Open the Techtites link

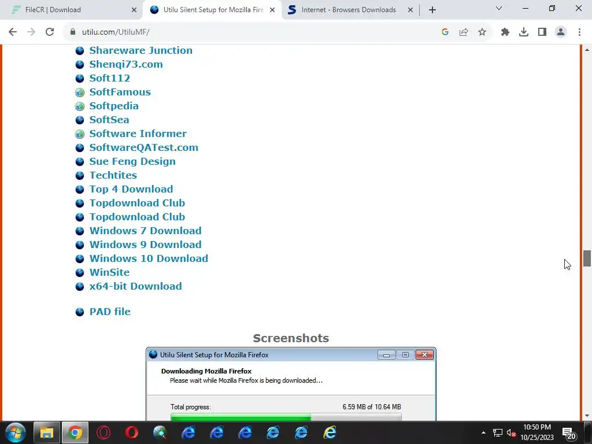coord(113,175)
